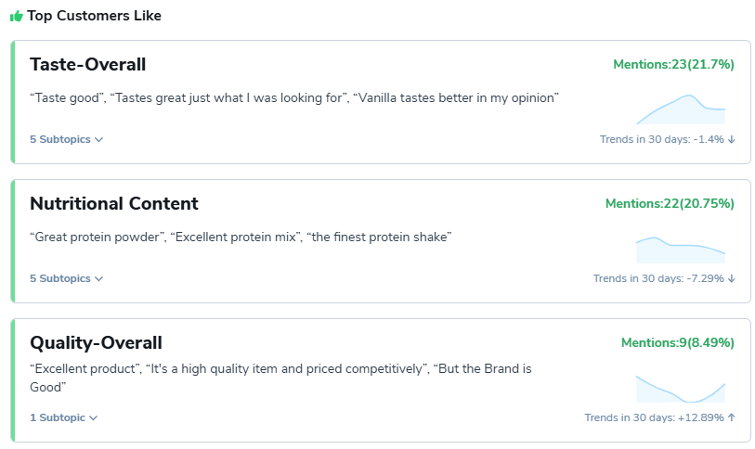Click the up arrow next to +12.89% trend
Viewport: 755px width, 449px height.
732,418
